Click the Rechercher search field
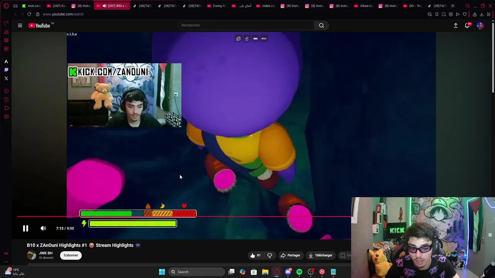The width and height of the screenshot is (495, 278). (x=246, y=25)
